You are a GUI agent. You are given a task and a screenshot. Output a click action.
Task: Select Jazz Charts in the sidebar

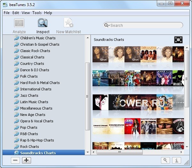click(x=29, y=95)
